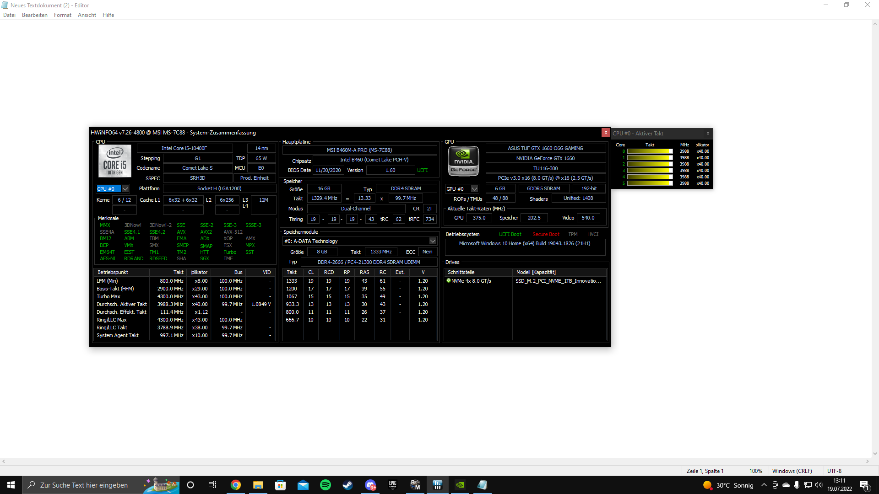This screenshot has height=494, width=879.
Task: Open Google Chrome from the taskbar
Action: tap(236, 485)
